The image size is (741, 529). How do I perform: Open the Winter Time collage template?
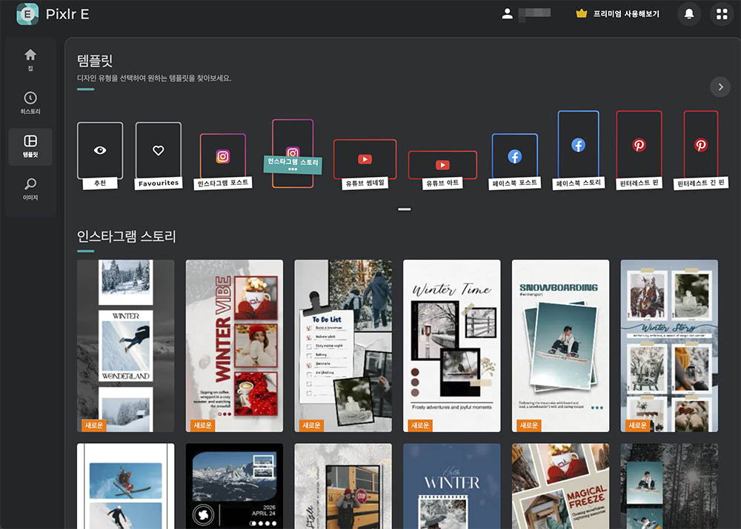click(452, 346)
